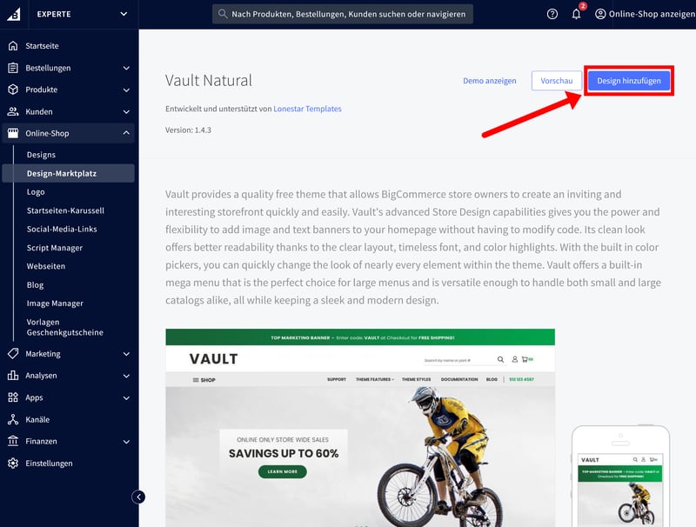696x527 pixels.
Task: Focus the product and order search field
Action: [342, 14]
